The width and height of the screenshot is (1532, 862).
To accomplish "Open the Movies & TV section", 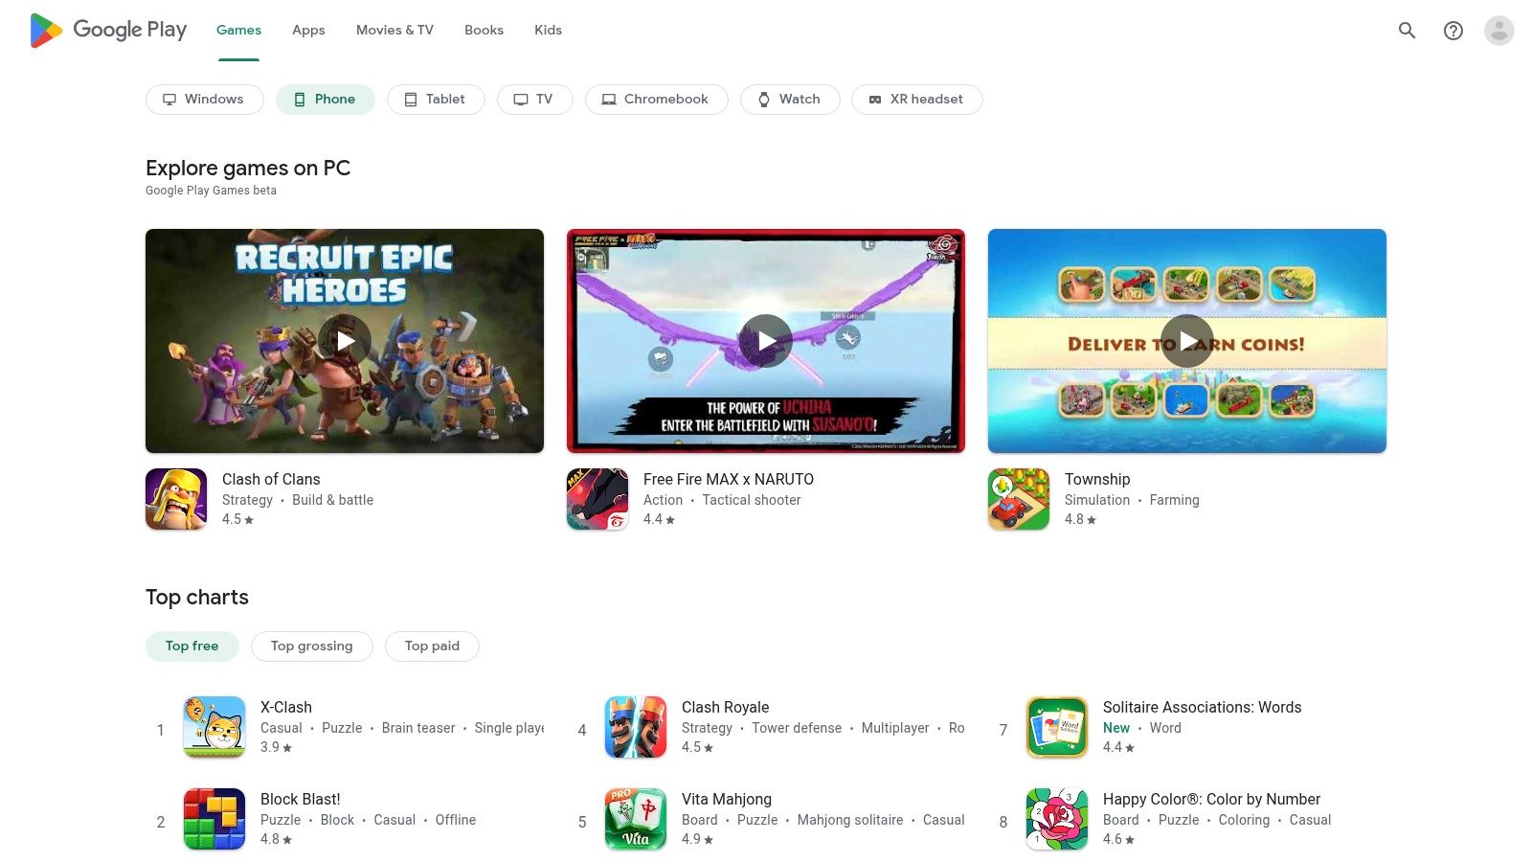I will pos(394,30).
